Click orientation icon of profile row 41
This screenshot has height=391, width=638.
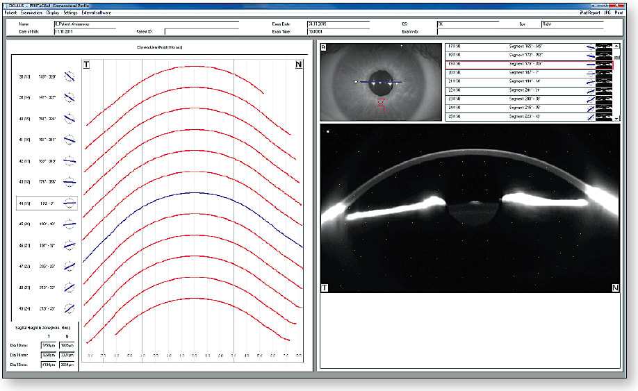pyautogui.click(x=69, y=140)
